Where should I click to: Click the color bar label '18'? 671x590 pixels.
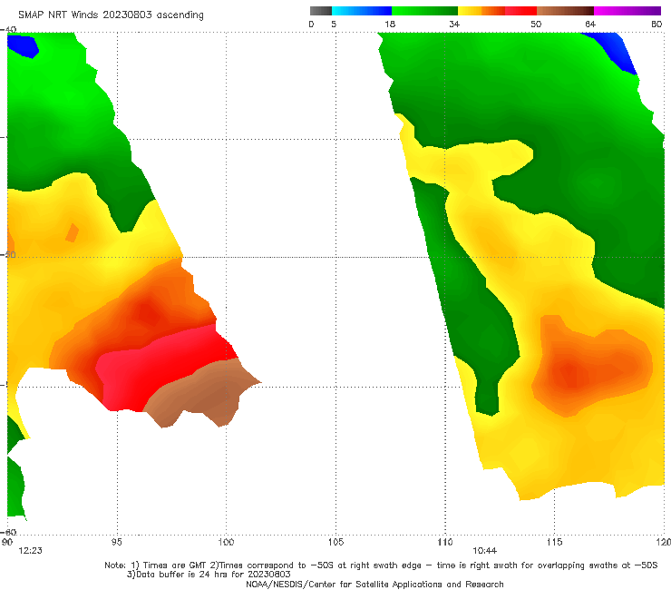390,25
